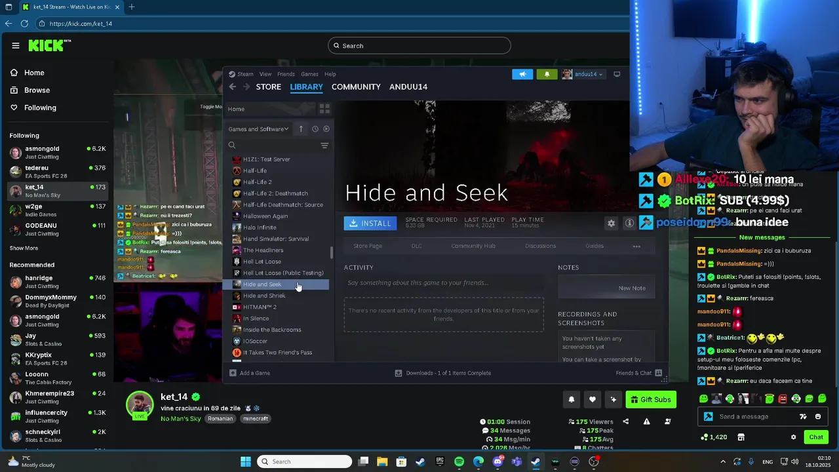Click Kick stream notification bell button
The height and width of the screenshot is (472, 839).
pyautogui.click(x=572, y=399)
